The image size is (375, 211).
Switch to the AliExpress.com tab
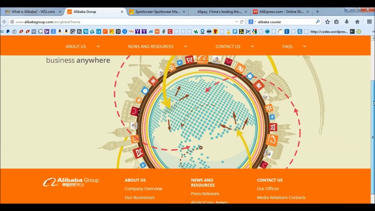[x=281, y=12]
